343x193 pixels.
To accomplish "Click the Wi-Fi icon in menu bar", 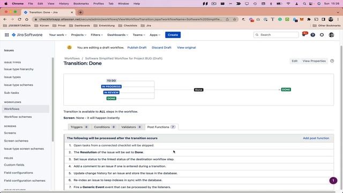I will click(x=288, y=4).
